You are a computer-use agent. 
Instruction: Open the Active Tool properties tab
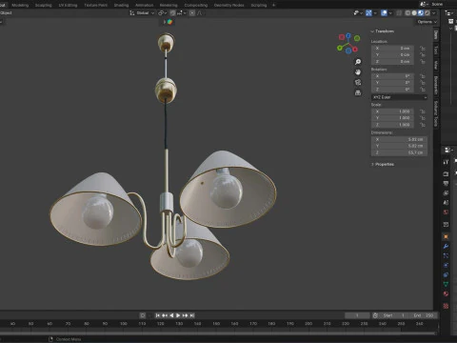446,162
